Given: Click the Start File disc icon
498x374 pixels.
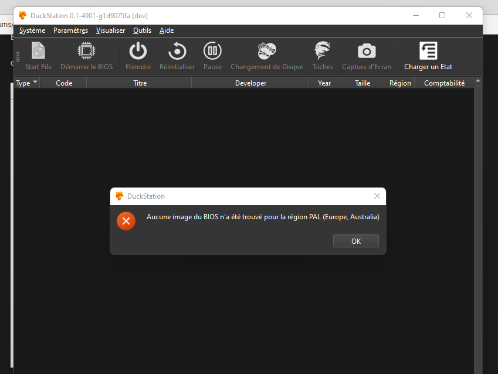Looking at the screenshot, I should (39, 51).
